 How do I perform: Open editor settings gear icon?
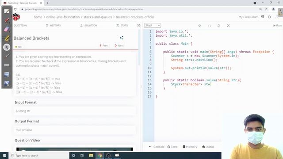point(199,26)
